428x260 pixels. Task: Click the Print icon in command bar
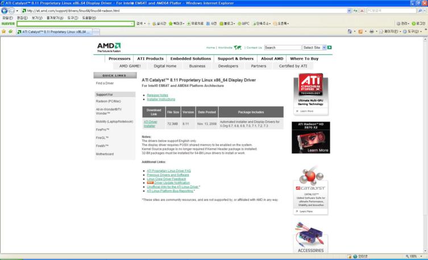click(x=371, y=32)
